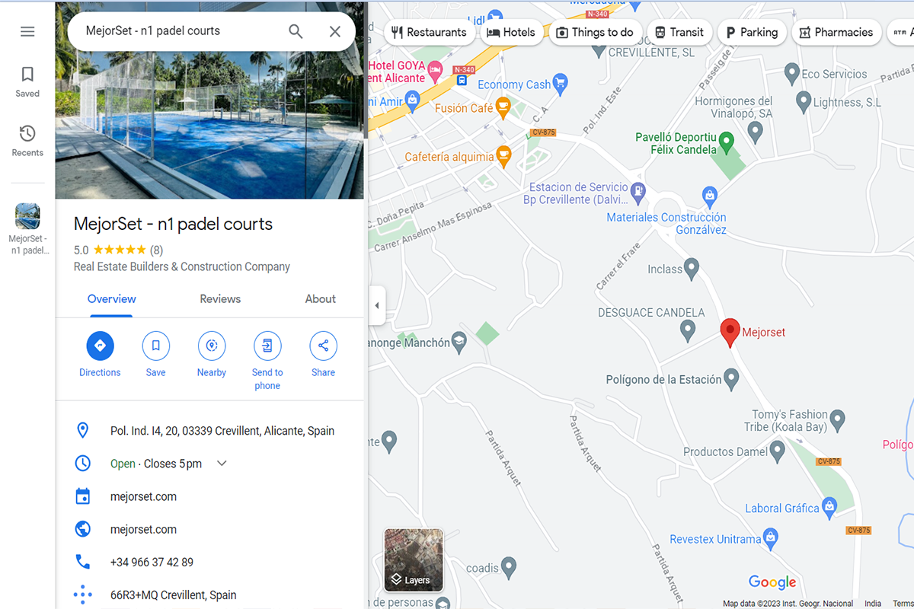The height and width of the screenshot is (609, 914).
Task: Select Polígono de la Estación pin
Action: (x=731, y=378)
